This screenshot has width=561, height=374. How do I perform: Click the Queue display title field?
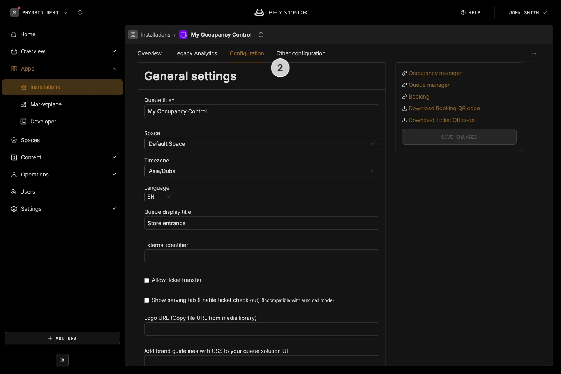(261, 223)
